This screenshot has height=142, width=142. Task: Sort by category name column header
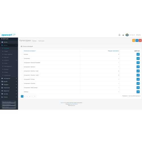(30, 51)
